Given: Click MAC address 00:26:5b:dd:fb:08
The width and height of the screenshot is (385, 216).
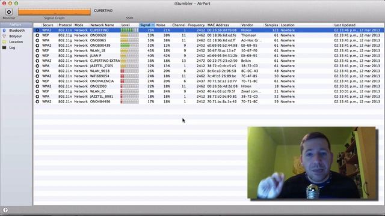Looking at the screenshot, I should click(222, 30).
